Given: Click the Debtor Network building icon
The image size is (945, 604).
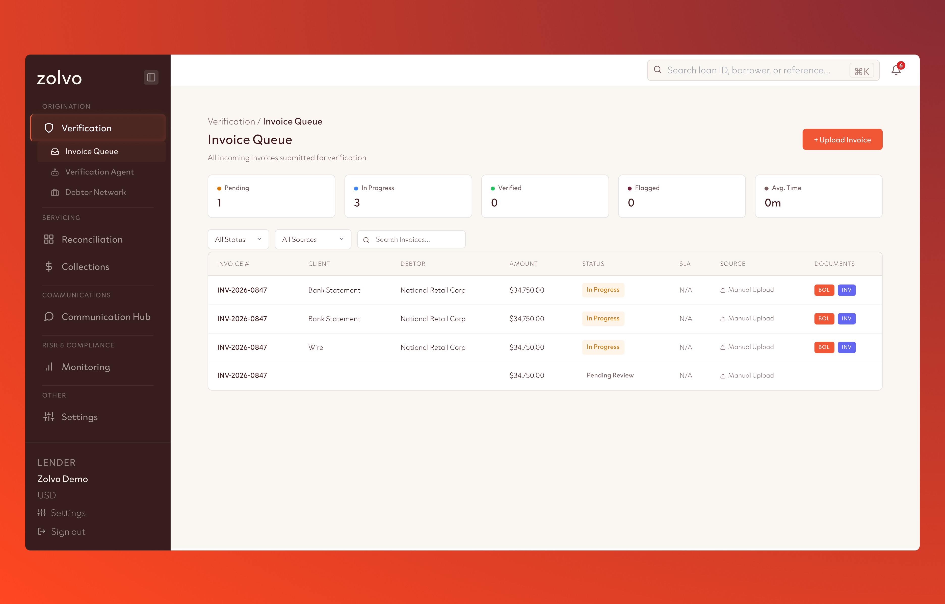Looking at the screenshot, I should coord(55,192).
